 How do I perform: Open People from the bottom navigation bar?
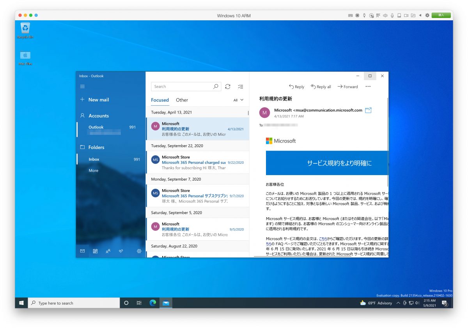(x=108, y=251)
